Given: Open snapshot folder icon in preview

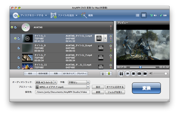Looking at the screenshot, I should coord(145,73).
